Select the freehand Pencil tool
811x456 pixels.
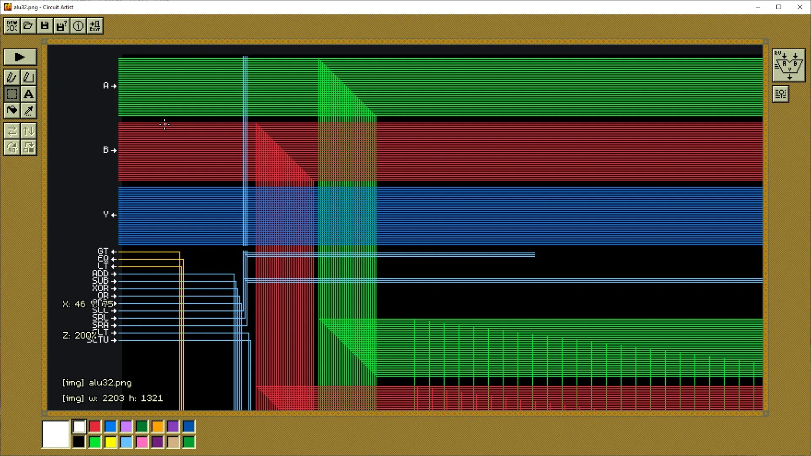tap(12, 77)
